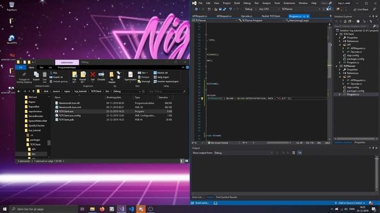The image size is (380, 213).
Task: Switch to Opcode.cs editor tab
Action: click(x=246, y=16)
